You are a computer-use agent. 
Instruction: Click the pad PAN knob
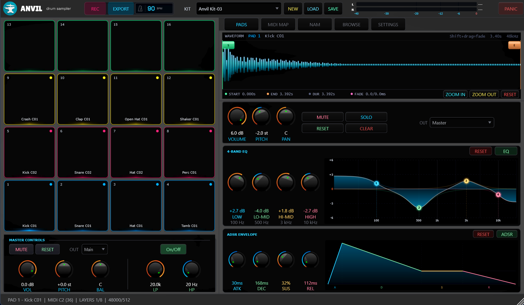[x=286, y=116]
